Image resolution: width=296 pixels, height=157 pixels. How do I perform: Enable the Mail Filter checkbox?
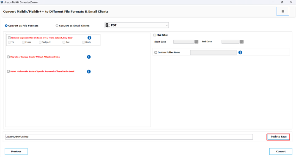(155, 35)
